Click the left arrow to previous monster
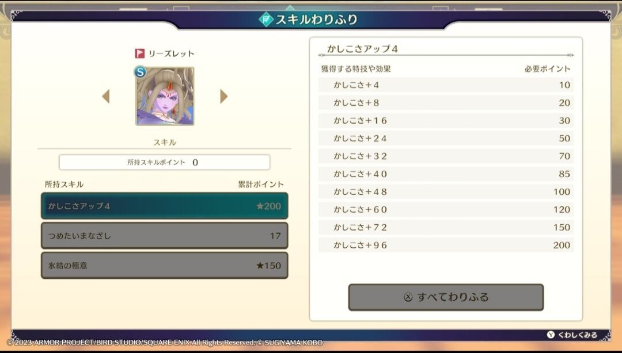 pos(106,96)
